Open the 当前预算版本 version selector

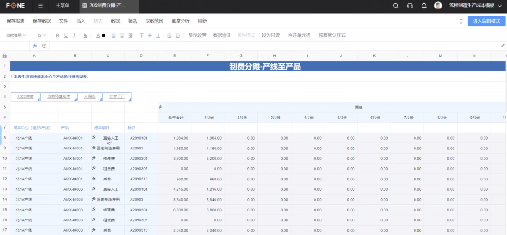click(59, 96)
